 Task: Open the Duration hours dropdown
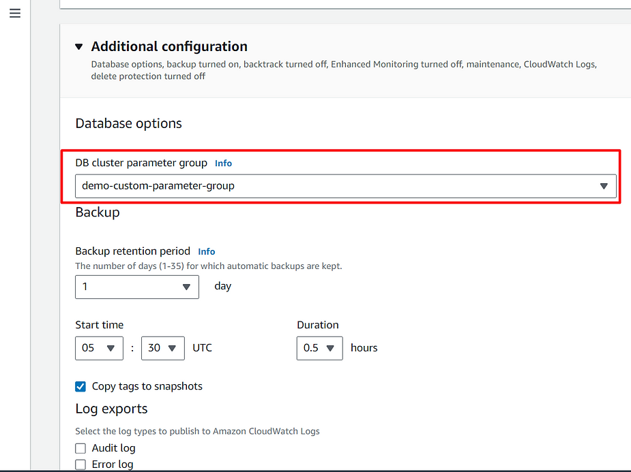pyautogui.click(x=319, y=348)
